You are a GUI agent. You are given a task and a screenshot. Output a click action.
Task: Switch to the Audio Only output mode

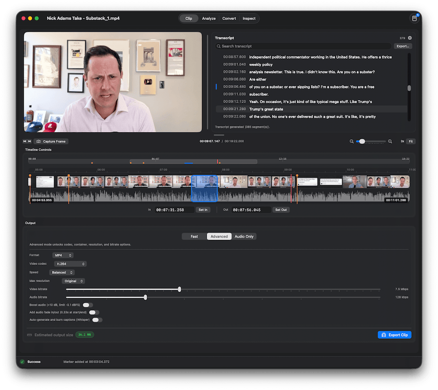(244, 236)
